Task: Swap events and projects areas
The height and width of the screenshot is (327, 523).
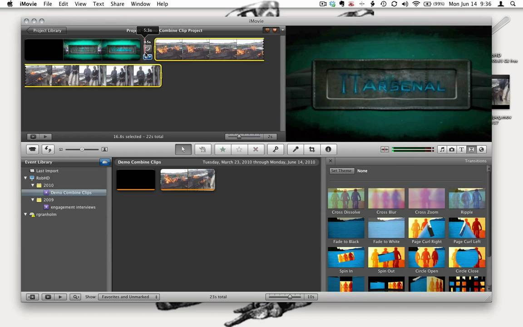Action: [x=48, y=149]
